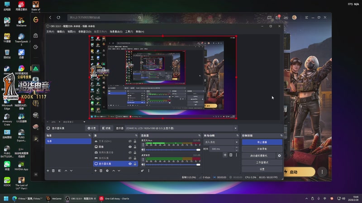362x203 pixels.
Task: Remove scene transition with trash icon
Action: 231,155
